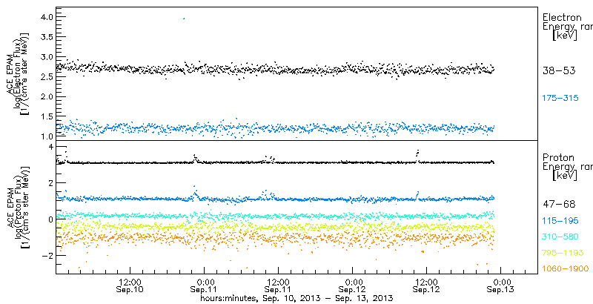Select the 310-580 proton energy legend label

(560, 237)
